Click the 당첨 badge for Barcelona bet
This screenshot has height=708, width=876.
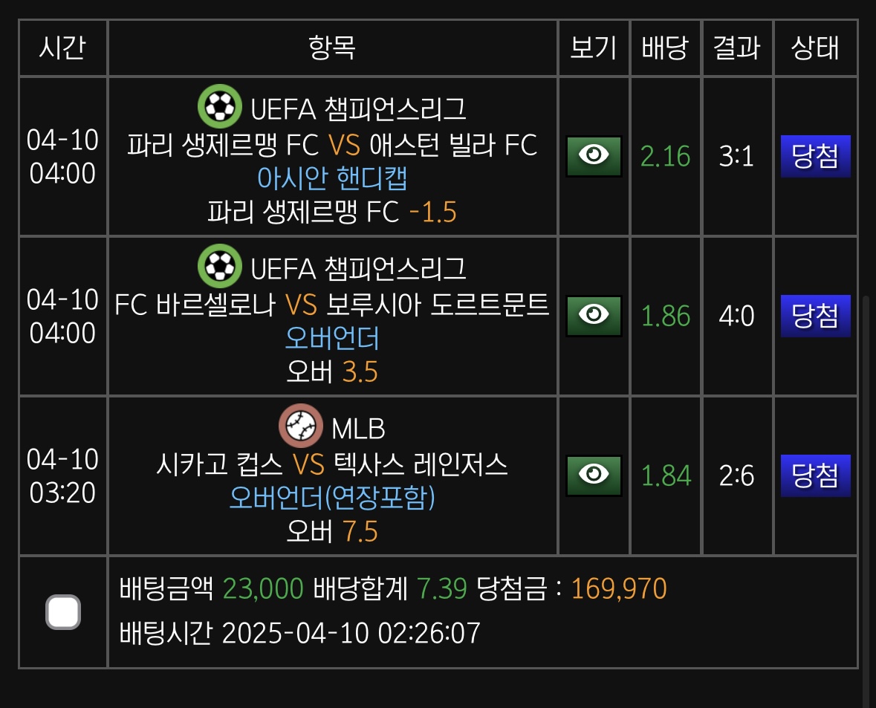(x=815, y=316)
